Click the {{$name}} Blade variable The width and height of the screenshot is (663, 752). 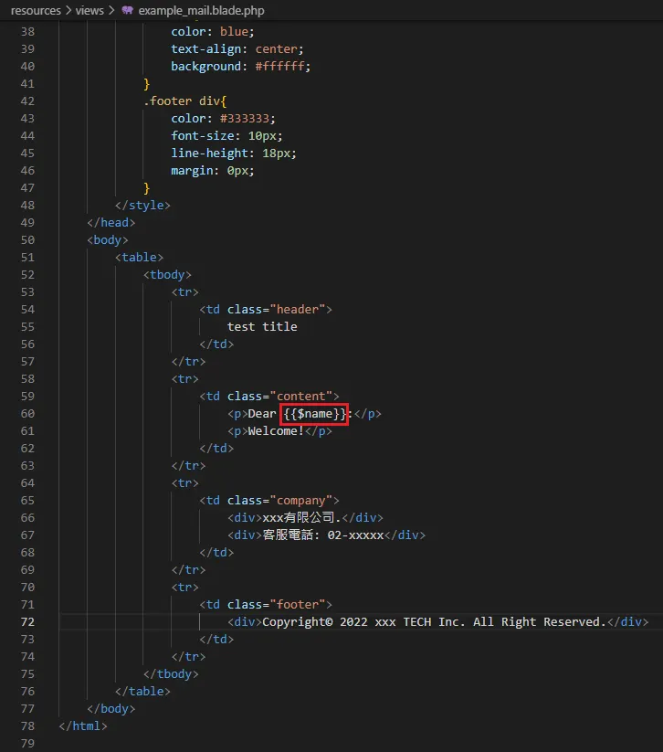click(314, 414)
